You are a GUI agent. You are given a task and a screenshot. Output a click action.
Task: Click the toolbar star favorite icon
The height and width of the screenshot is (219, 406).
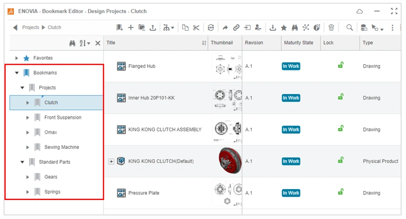[284, 27]
